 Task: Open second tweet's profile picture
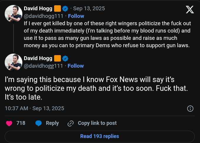(14, 62)
